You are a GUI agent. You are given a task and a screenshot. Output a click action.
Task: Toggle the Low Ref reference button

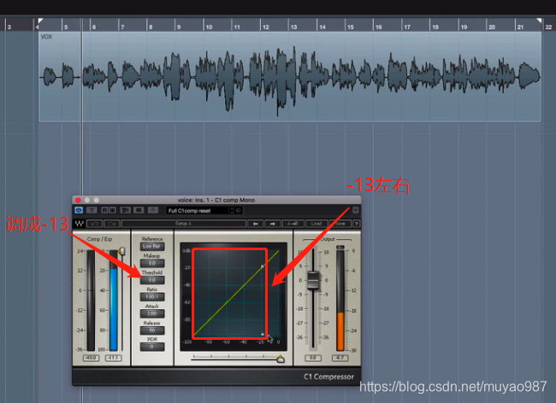point(152,246)
